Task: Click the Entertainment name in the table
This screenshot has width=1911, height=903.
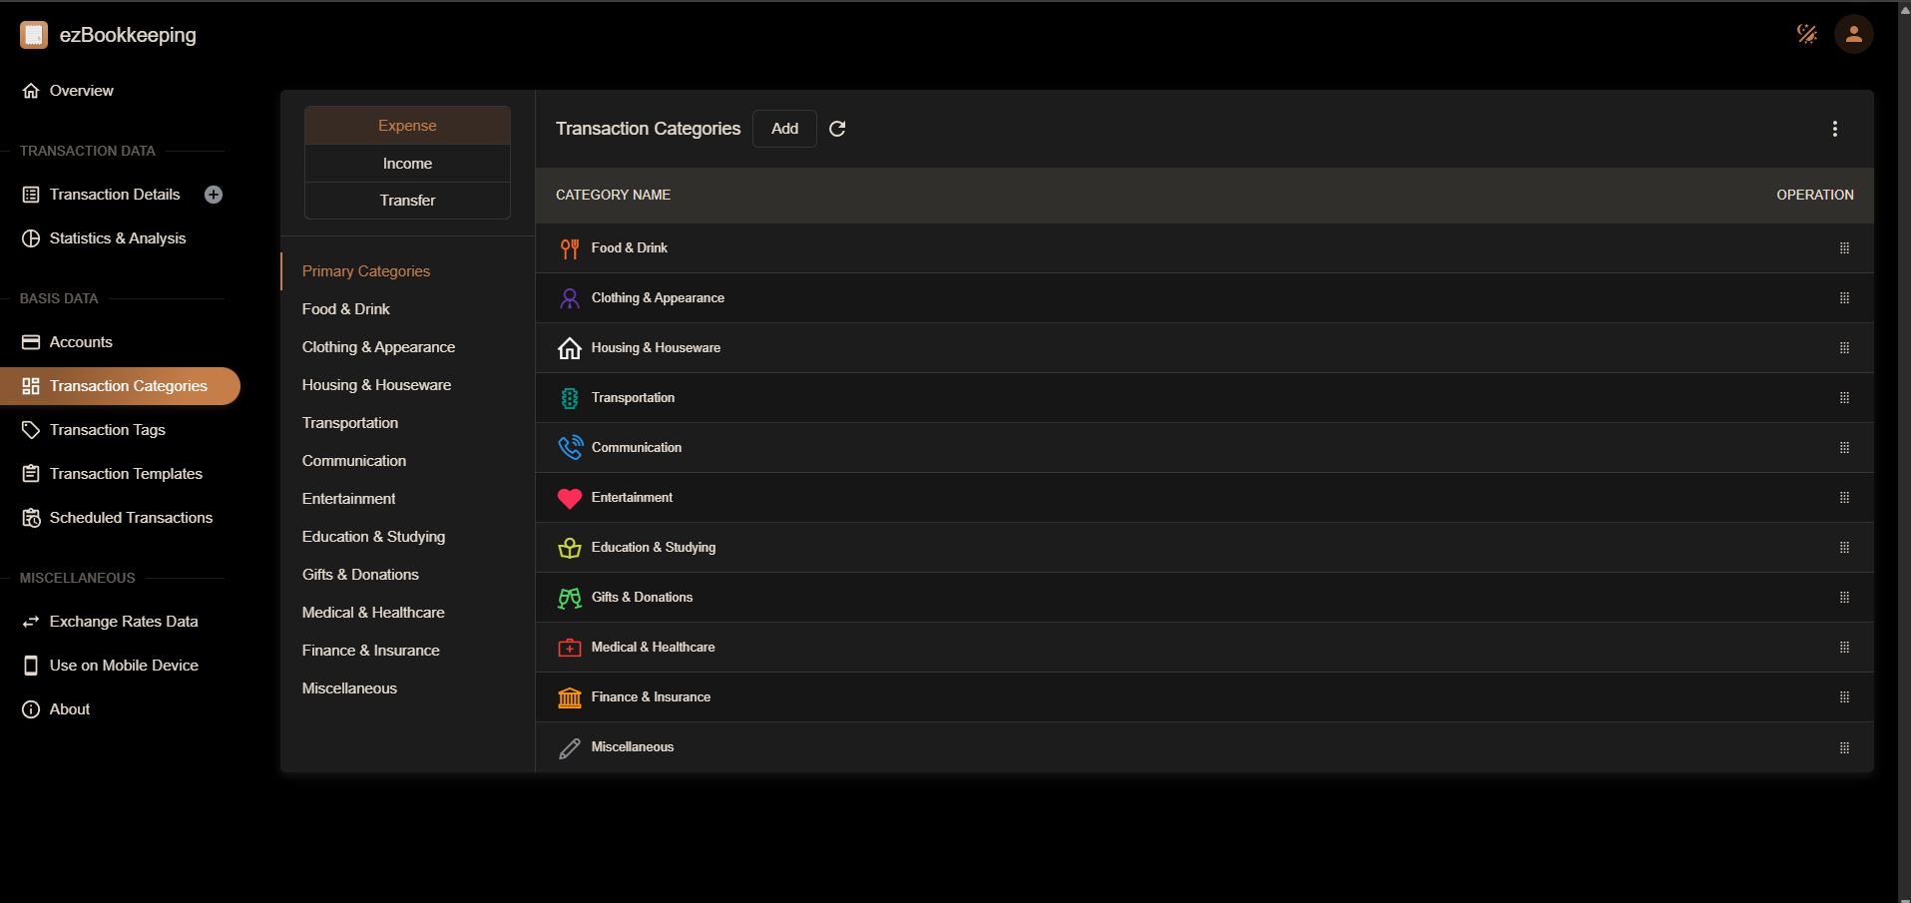Action: pyautogui.click(x=632, y=498)
